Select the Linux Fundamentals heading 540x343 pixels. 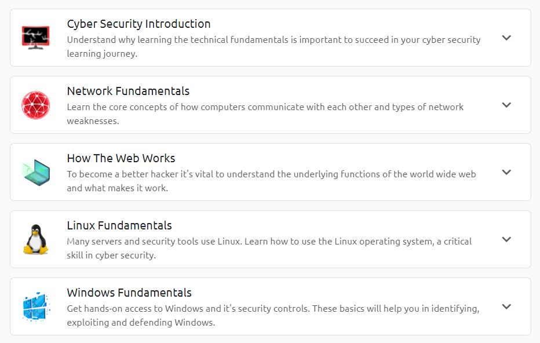[x=119, y=226]
